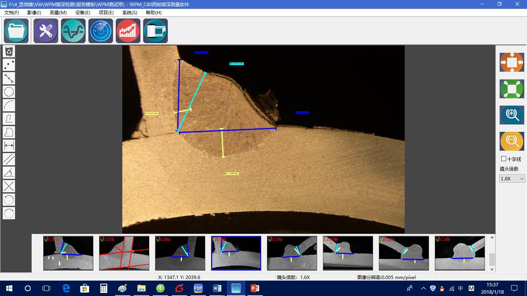Show hidden system tray icons chevron
Image resolution: width=527 pixels, height=296 pixels.
pyautogui.click(x=423, y=288)
